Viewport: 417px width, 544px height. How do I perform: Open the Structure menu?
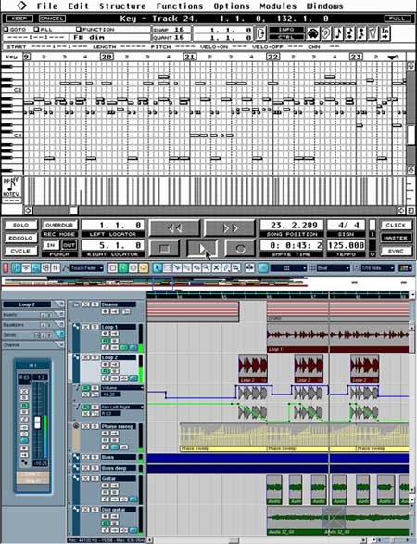pyautogui.click(x=122, y=6)
